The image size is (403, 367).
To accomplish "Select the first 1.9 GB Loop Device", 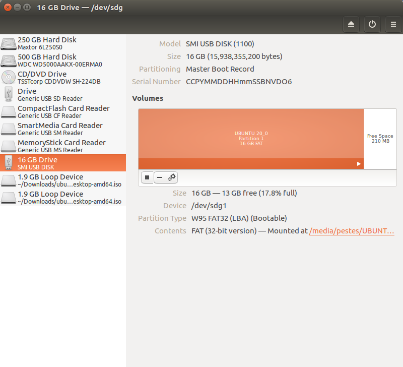I will (63, 180).
